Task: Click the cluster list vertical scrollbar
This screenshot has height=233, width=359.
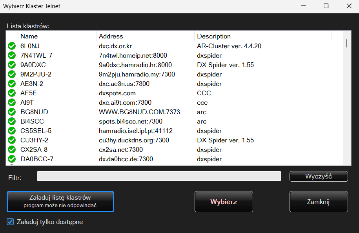Action: 346,98
